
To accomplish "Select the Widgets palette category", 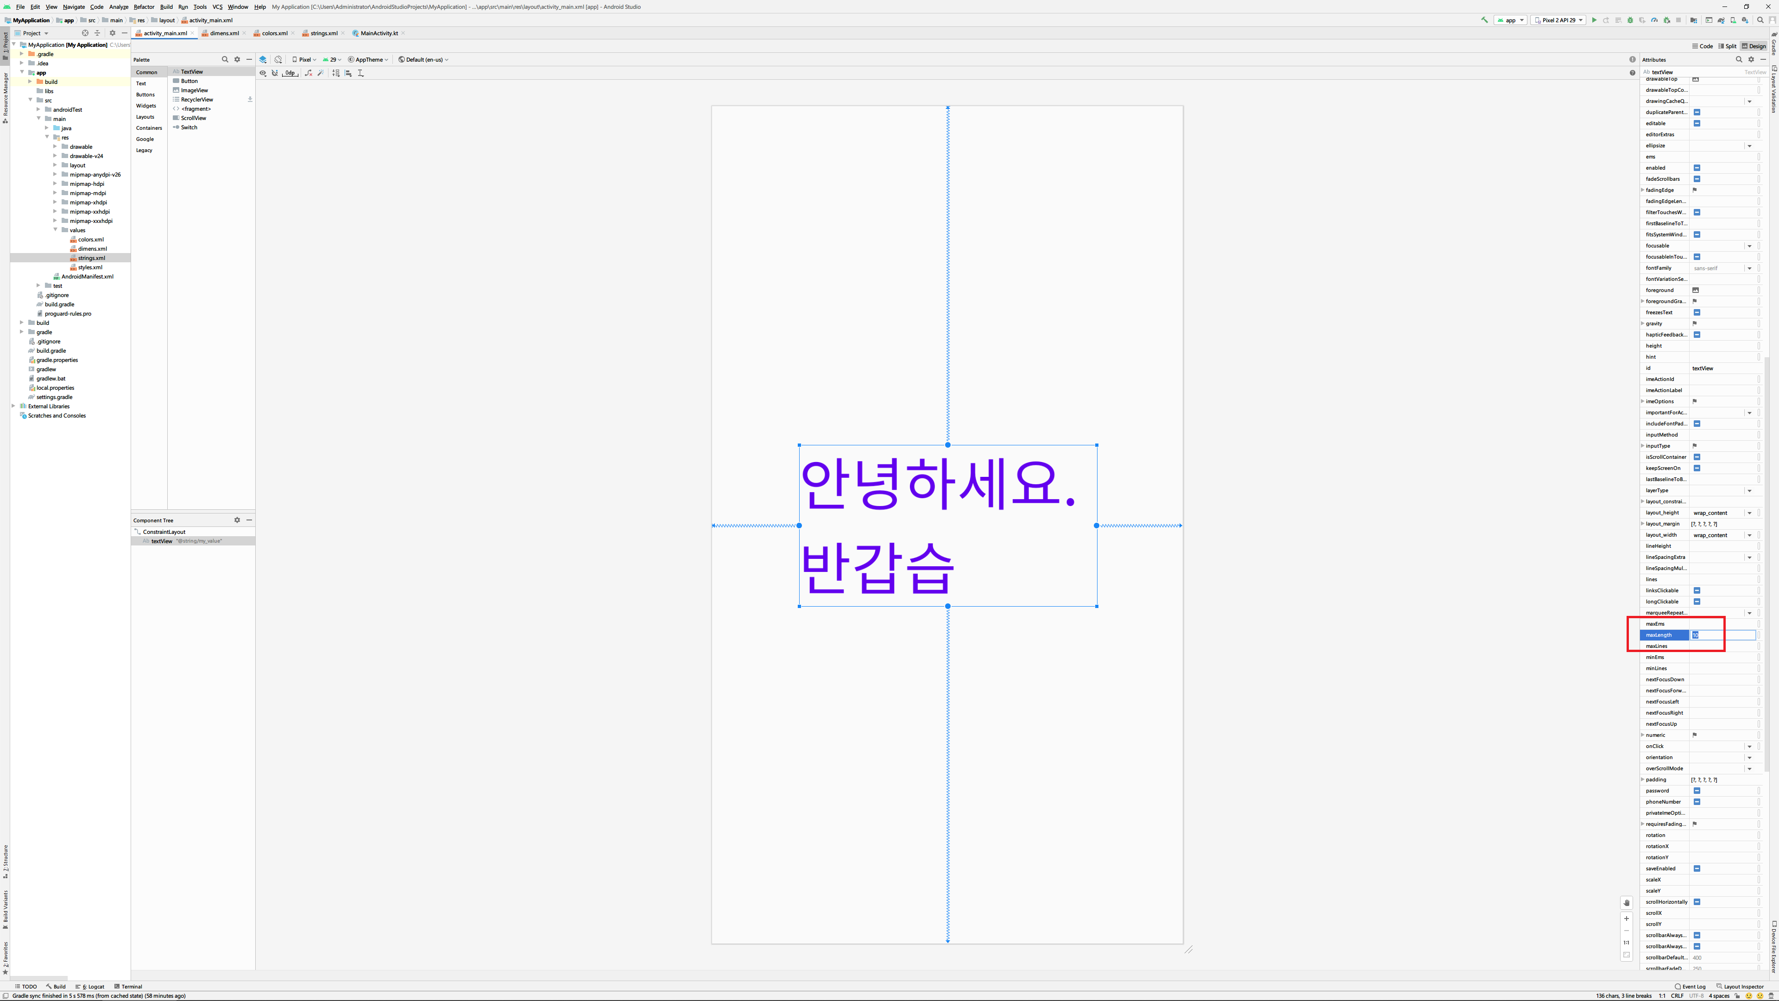I will coord(146,106).
